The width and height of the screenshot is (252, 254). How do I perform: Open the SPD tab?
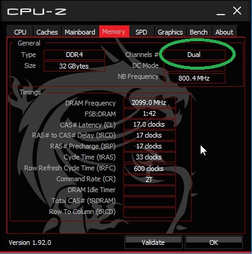(141, 32)
